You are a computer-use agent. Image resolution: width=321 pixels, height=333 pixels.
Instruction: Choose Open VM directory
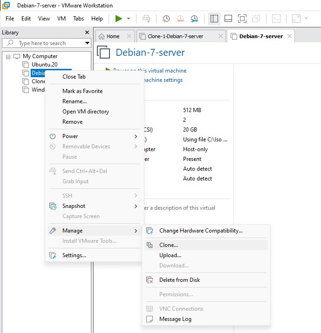(86, 112)
